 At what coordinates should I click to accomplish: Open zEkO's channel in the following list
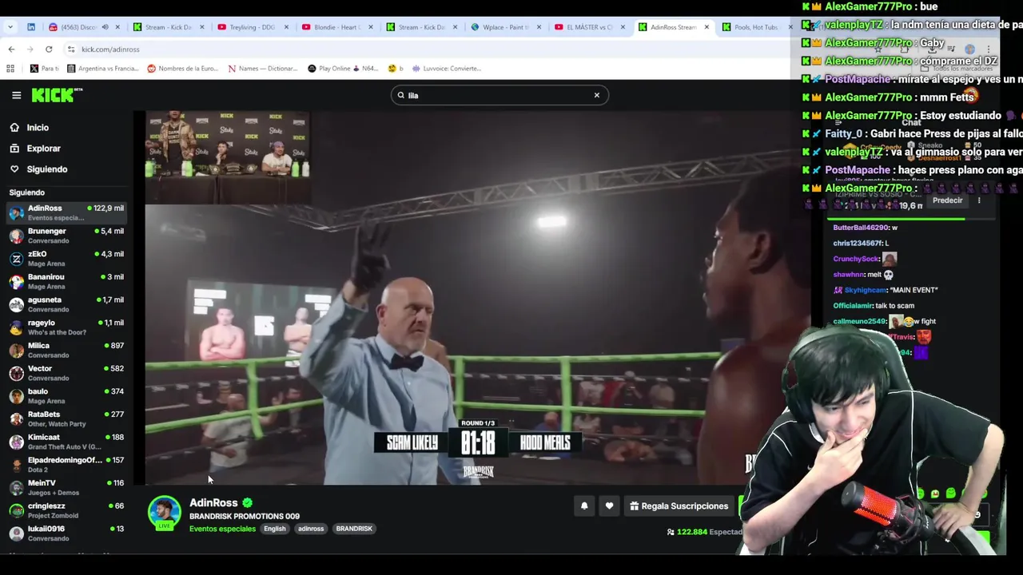coord(67,259)
